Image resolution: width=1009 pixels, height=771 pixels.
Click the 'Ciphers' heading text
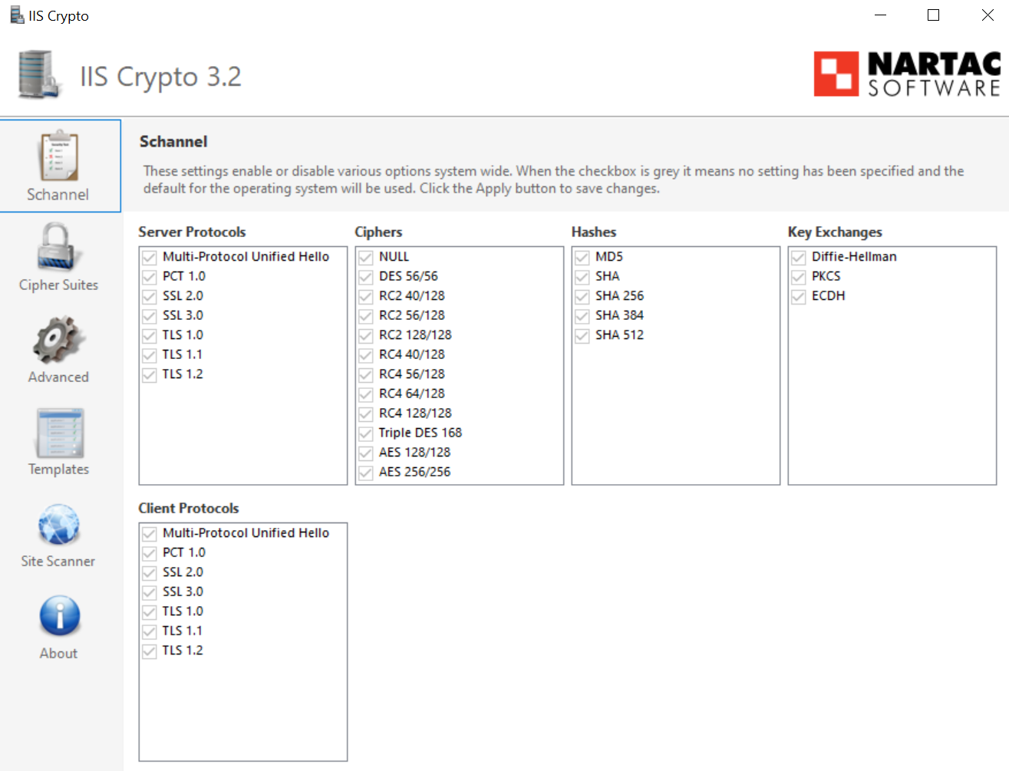(378, 232)
